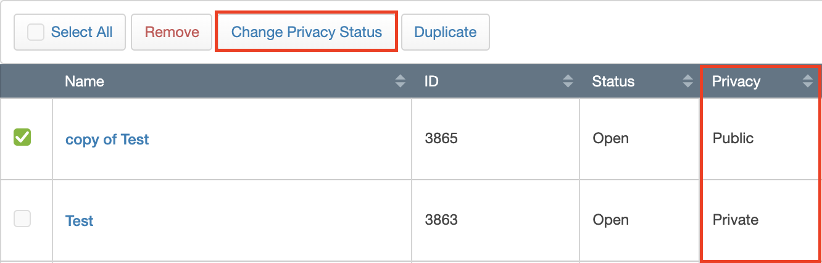The image size is (822, 263).
Task: Click Open status in 'copy of Test' row
Action: click(611, 138)
